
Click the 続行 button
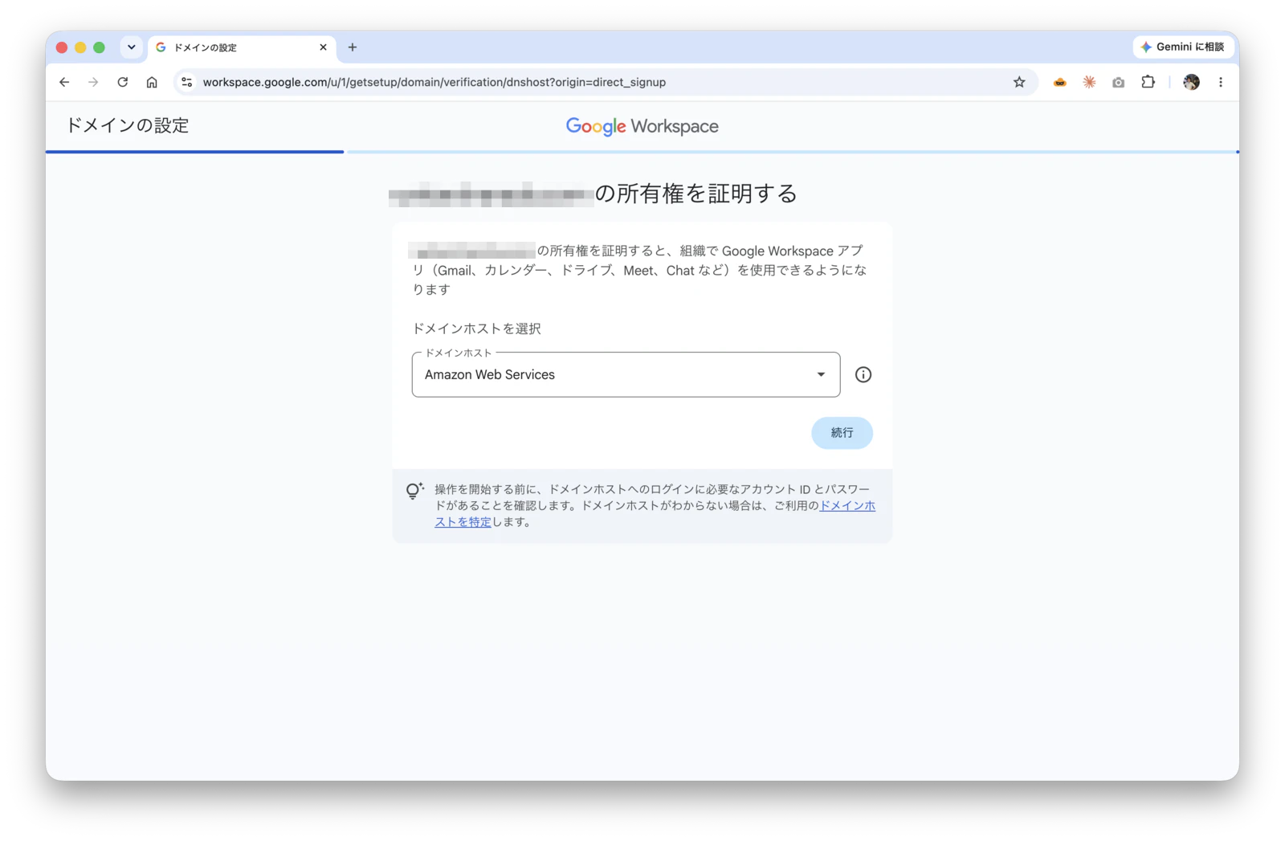[842, 433]
